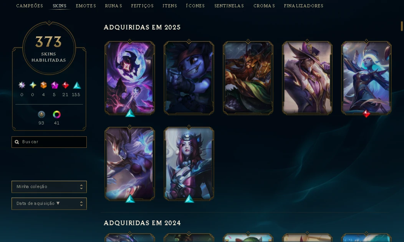The image size is (404, 242).
Task: Click the white Transcendent rarity gem icon
Action: coord(22,85)
